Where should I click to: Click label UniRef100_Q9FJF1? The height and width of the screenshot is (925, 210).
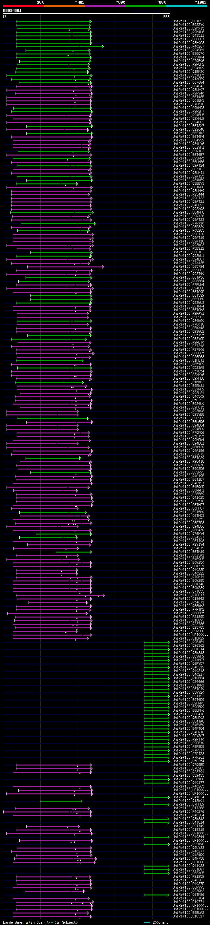click(188, 642)
